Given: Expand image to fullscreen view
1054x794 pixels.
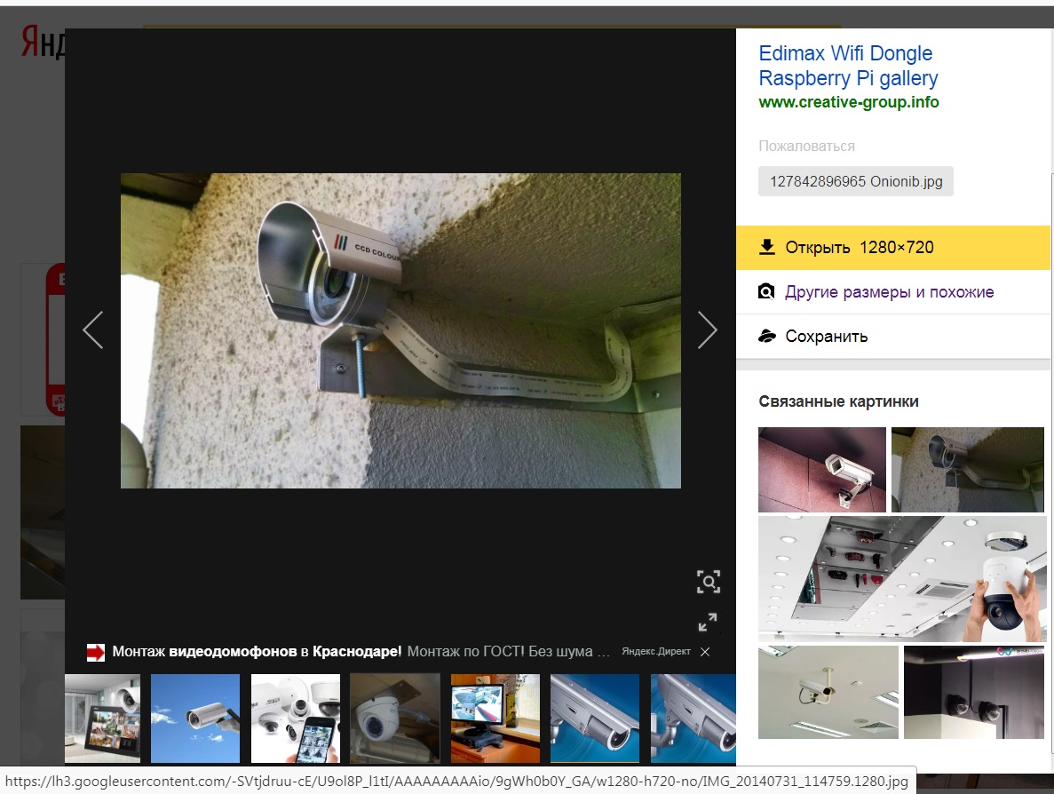Looking at the screenshot, I should 708,623.
